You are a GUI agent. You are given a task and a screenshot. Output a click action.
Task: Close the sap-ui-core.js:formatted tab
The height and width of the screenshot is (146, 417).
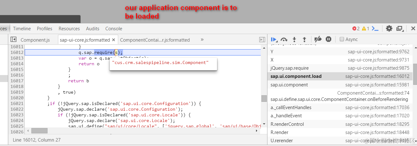113,40
